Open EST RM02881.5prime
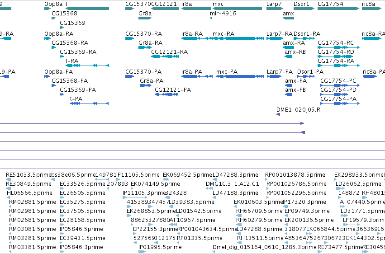The height and width of the screenshot is (254, 385). (33, 202)
